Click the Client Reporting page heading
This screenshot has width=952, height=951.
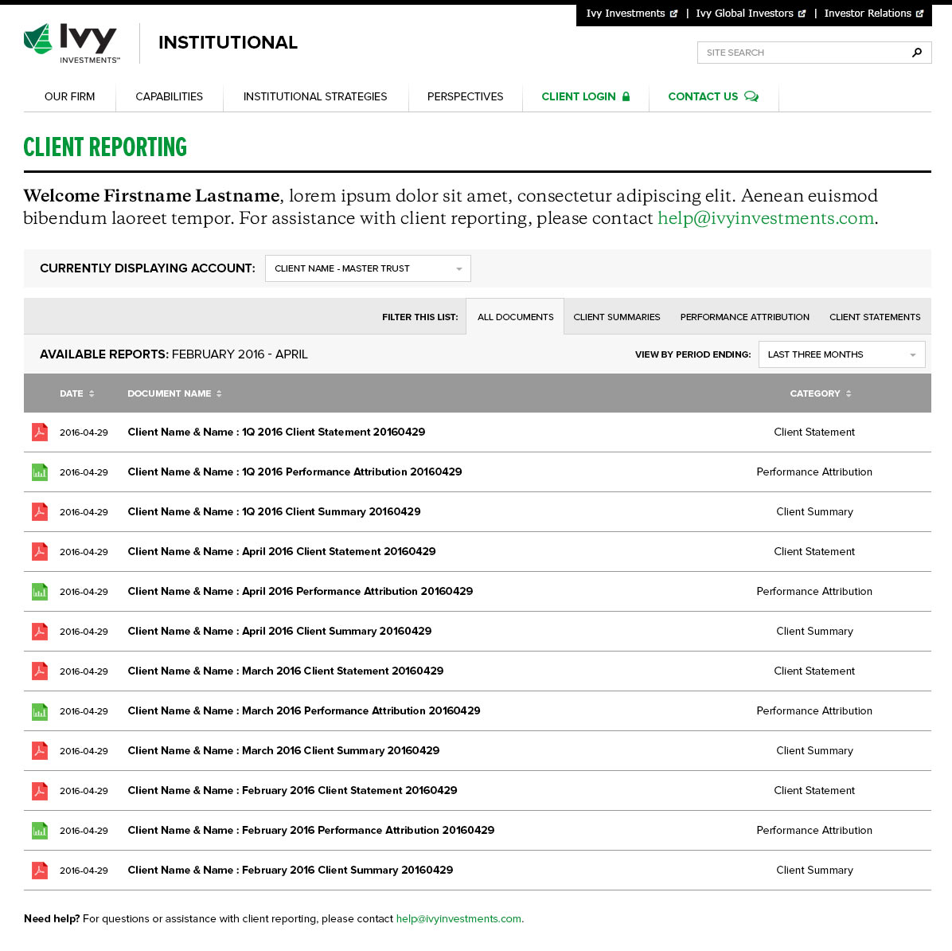tap(105, 147)
